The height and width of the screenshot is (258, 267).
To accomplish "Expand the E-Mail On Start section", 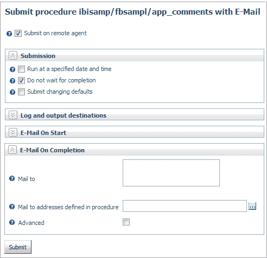I will 13,132.
